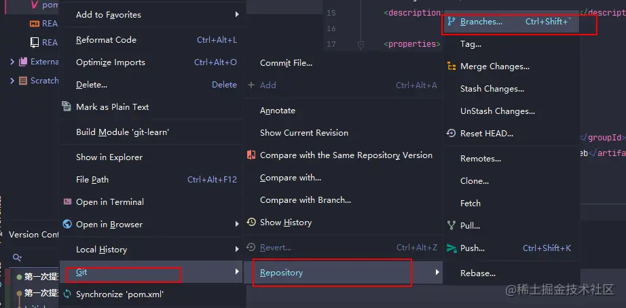This screenshot has width=626, height=308.
Task: Choose Push... entry
Action: 511,248
